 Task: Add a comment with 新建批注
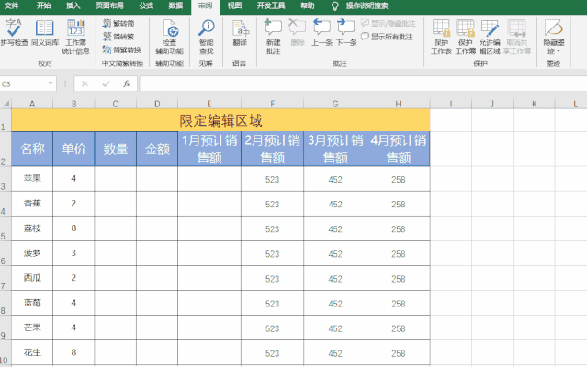pyautogui.click(x=273, y=37)
